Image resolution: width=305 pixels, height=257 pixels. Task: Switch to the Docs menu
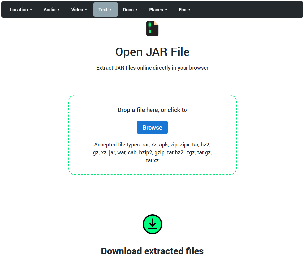(x=130, y=10)
